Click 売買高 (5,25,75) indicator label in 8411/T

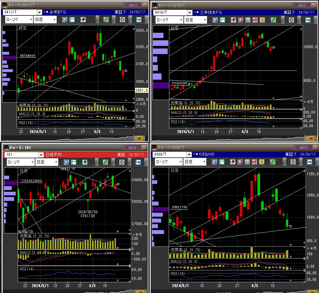[33, 105]
